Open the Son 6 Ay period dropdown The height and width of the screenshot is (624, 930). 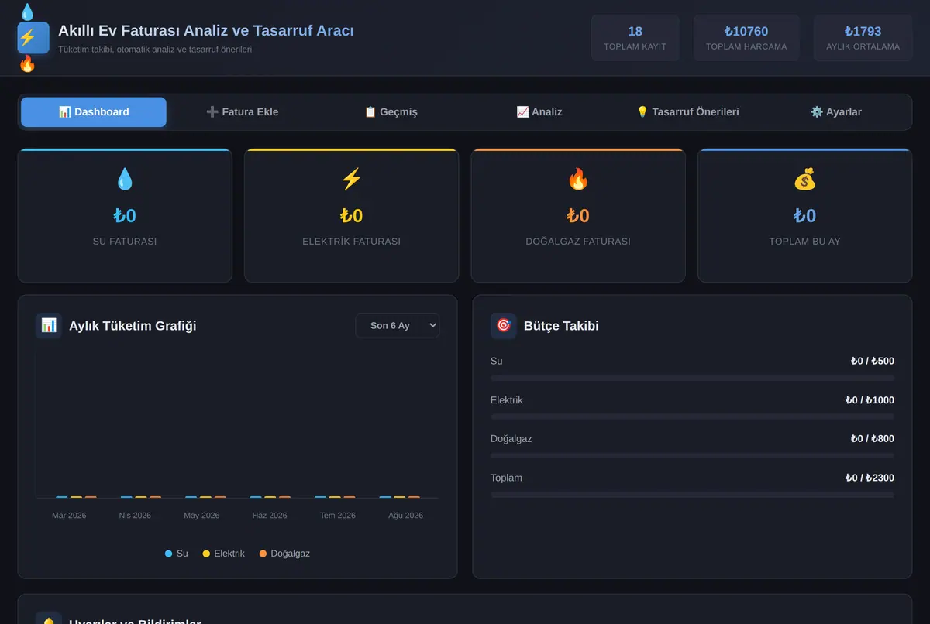(398, 325)
